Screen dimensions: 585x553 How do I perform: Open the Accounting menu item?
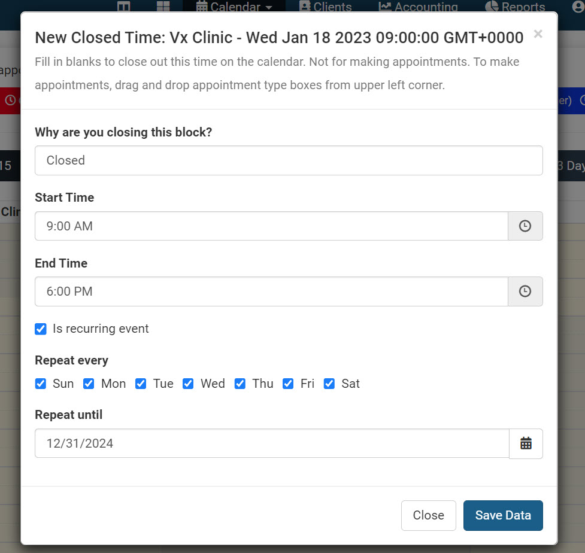click(418, 7)
